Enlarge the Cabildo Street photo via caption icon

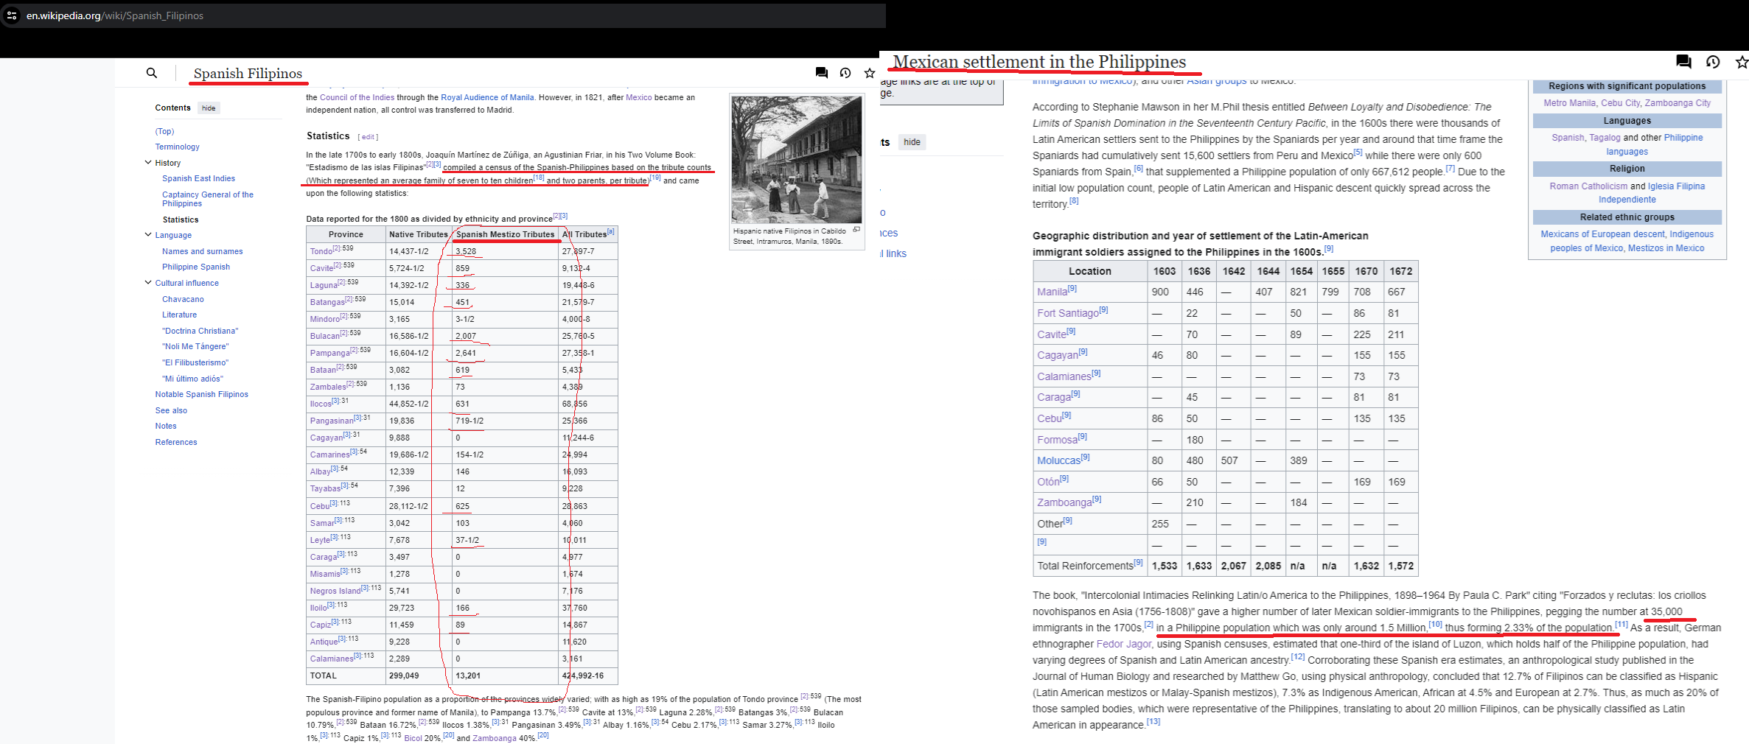pos(856,230)
